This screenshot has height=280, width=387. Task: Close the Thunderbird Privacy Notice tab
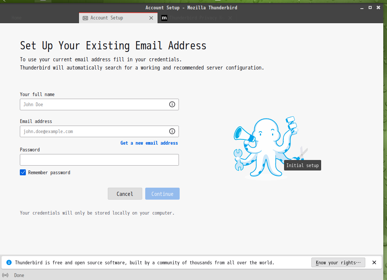[230, 18]
